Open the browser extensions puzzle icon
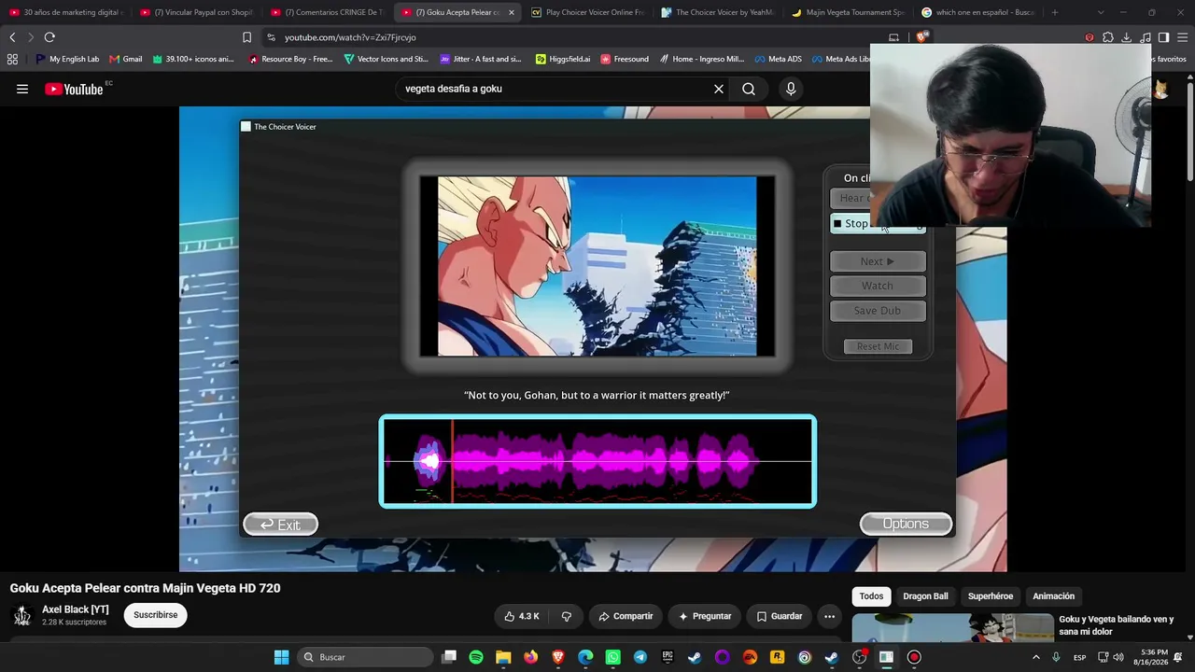Image resolution: width=1195 pixels, height=672 pixels. (x=1108, y=37)
